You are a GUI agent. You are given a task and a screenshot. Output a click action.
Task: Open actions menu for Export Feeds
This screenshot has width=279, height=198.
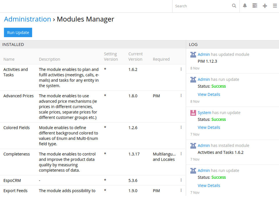[x=181, y=190]
